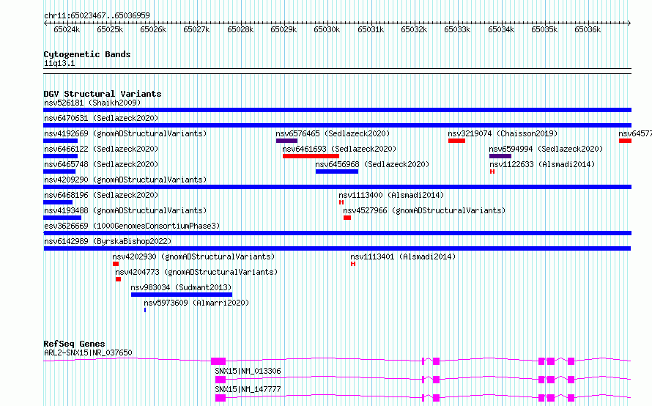This screenshot has height=406, width=652.
Task: Click the purple bar under nsv6594994
Action: [x=500, y=156]
